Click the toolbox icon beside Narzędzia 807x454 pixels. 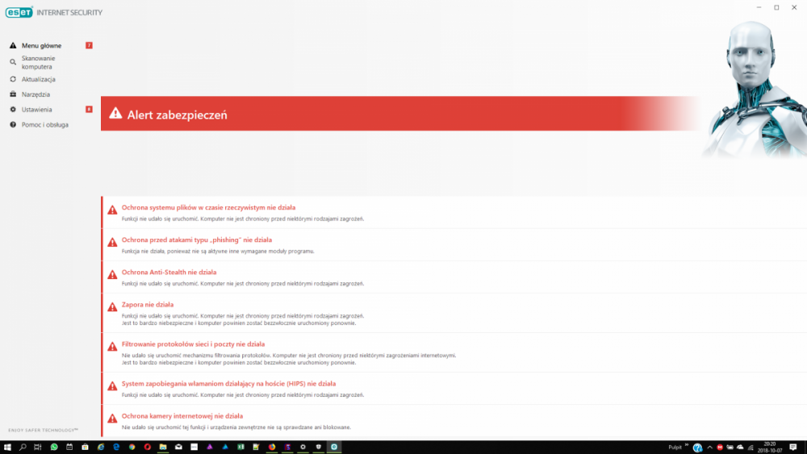13,94
